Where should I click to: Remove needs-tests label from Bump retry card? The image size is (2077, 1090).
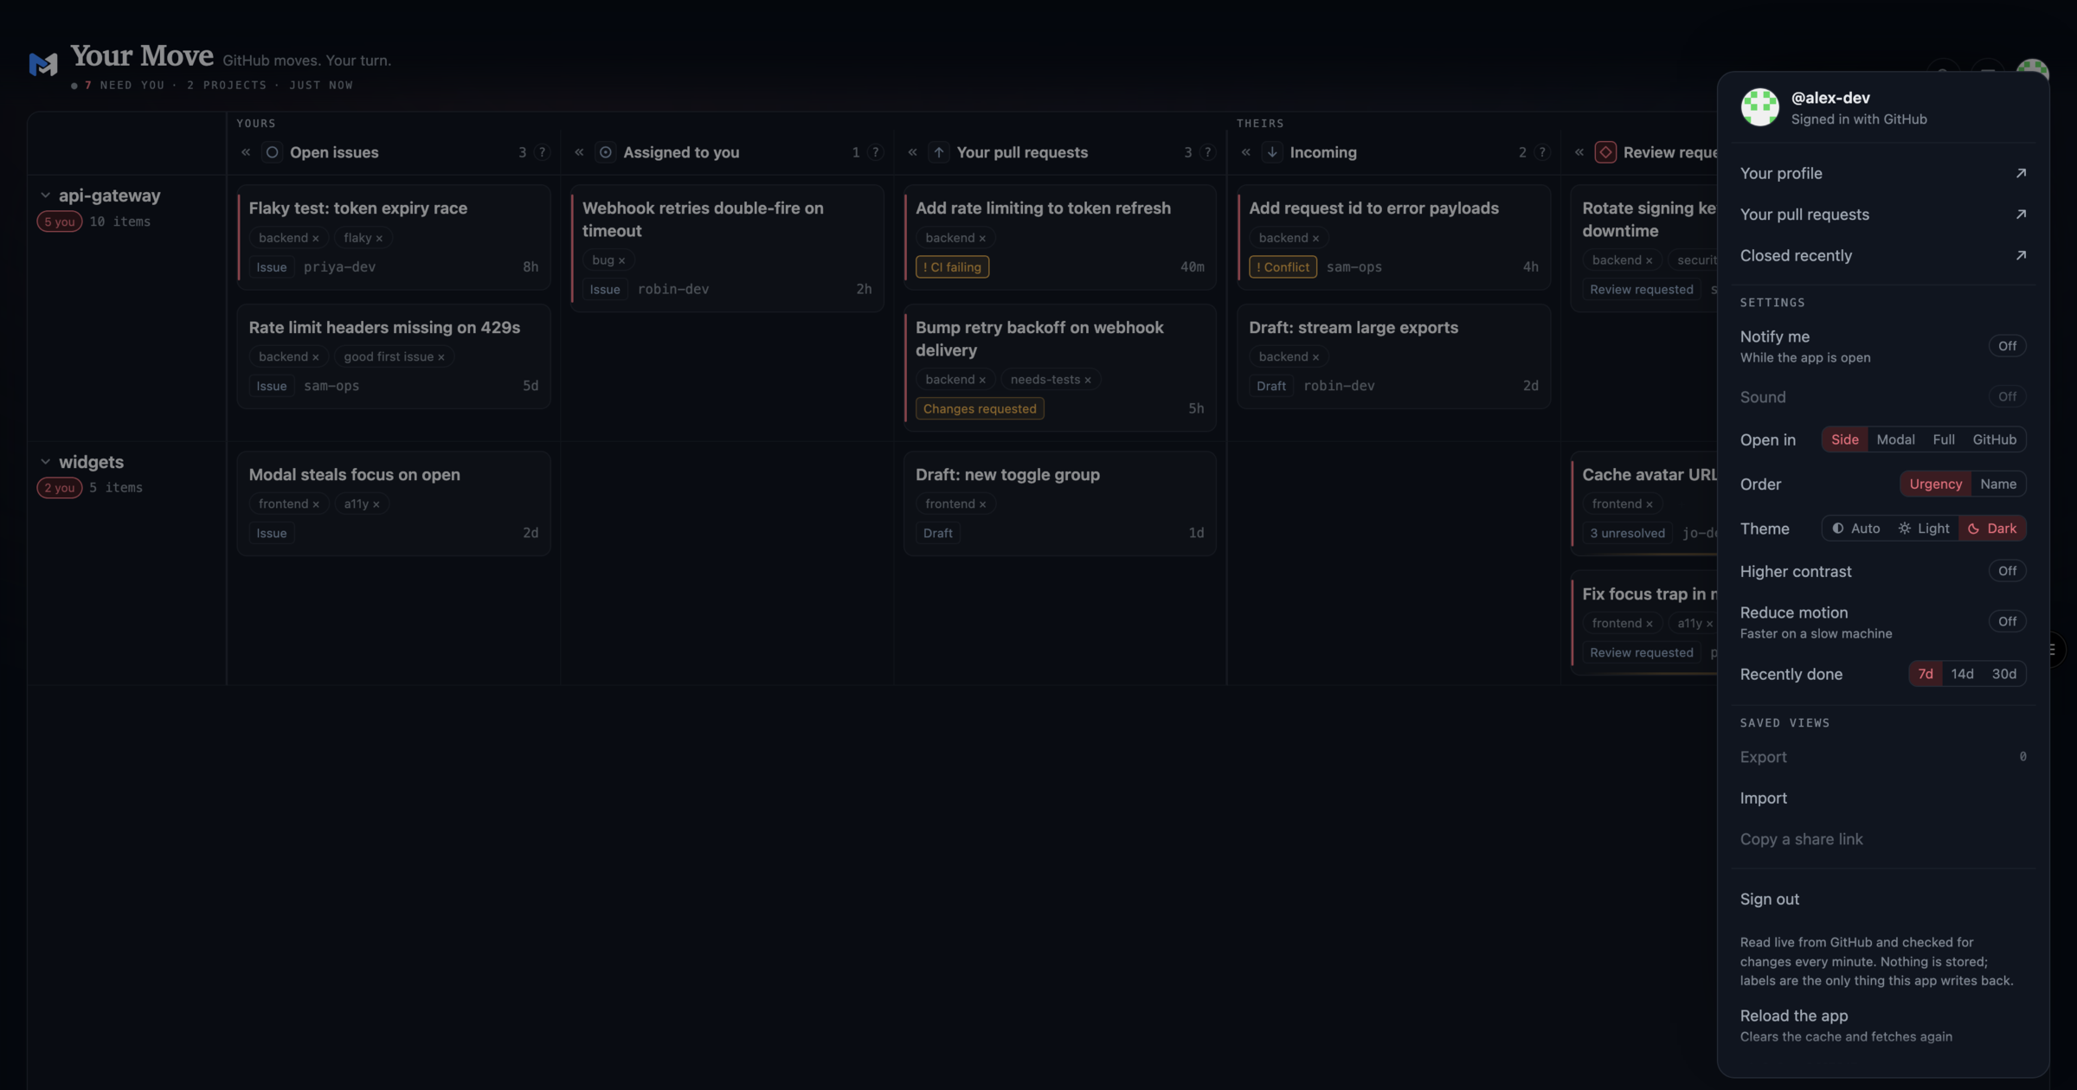pos(1088,380)
